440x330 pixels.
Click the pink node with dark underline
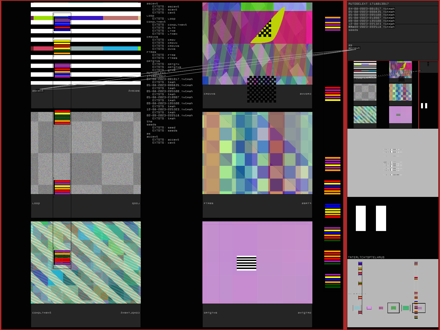tap(369, 308)
